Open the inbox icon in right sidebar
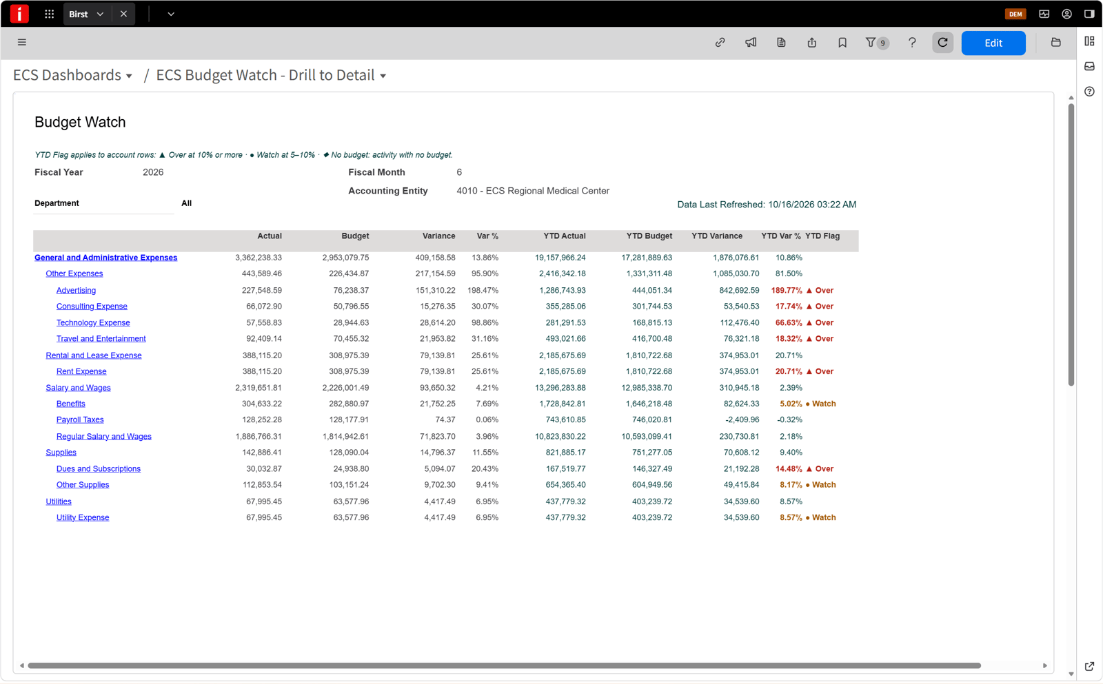This screenshot has height=684, width=1103. [1089, 66]
